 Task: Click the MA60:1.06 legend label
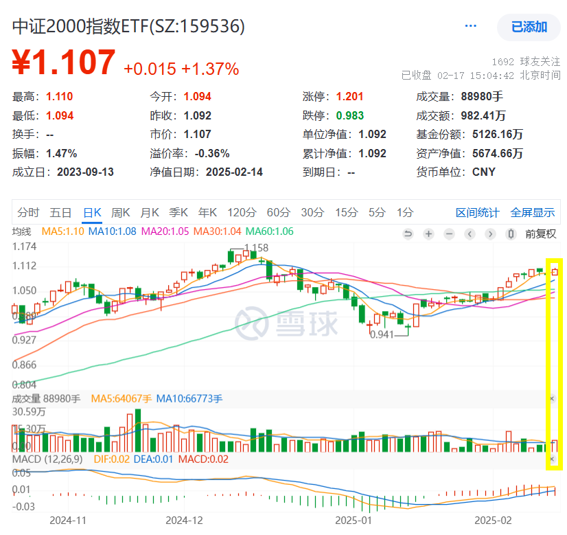(x=269, y=231)
